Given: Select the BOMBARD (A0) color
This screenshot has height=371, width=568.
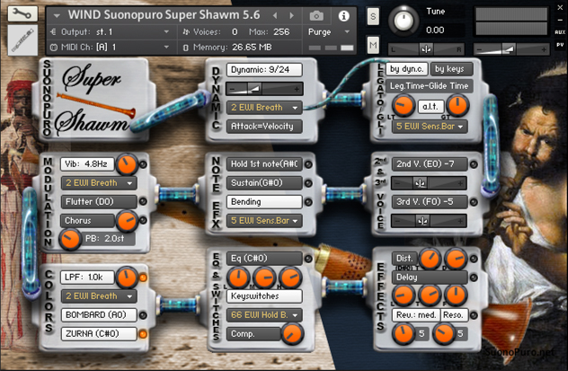Looking at the screenshot, I should click(x=99, y=315).
